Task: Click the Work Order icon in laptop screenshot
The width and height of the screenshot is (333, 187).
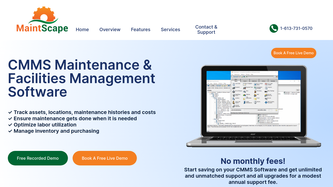Action: pos(234,84)
